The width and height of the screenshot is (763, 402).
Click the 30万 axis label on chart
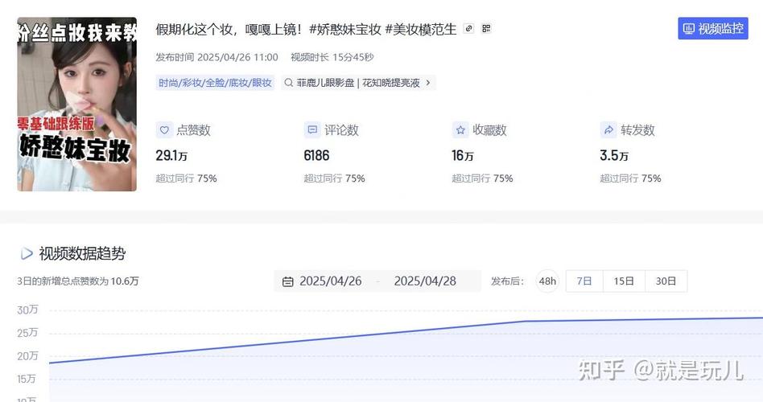coord(27,310)
